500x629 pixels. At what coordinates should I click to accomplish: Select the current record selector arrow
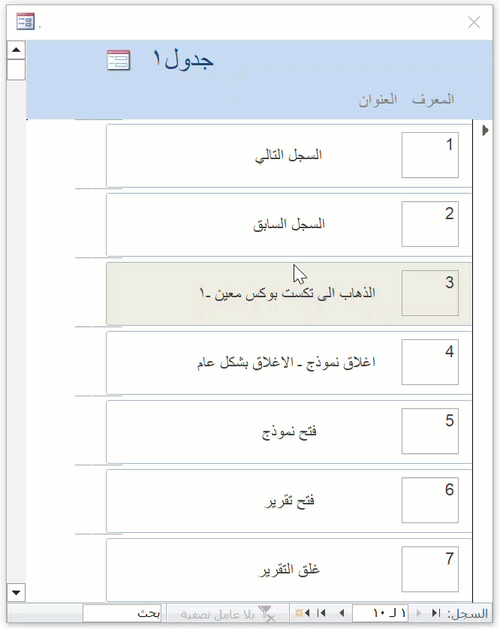pyautogui.click(x=485, y=131)
